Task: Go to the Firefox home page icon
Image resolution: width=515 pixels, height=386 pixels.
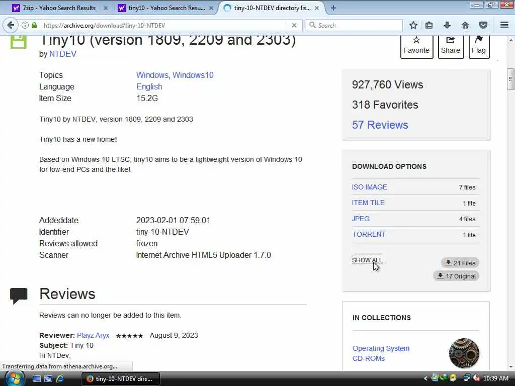Action: pos(465,25)
